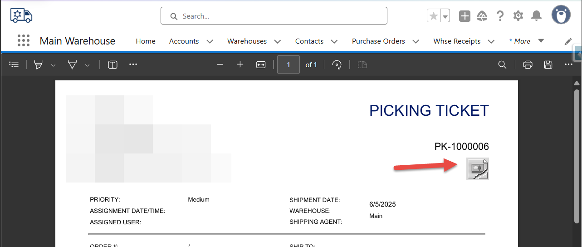Toggle the PDF table of contents sidebar

pos(14,65)
